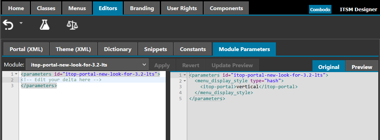The width and height of the screenshot is (380, 140).
Task: Fold menu_display_style node in original pane
Action: click(185, 81)
